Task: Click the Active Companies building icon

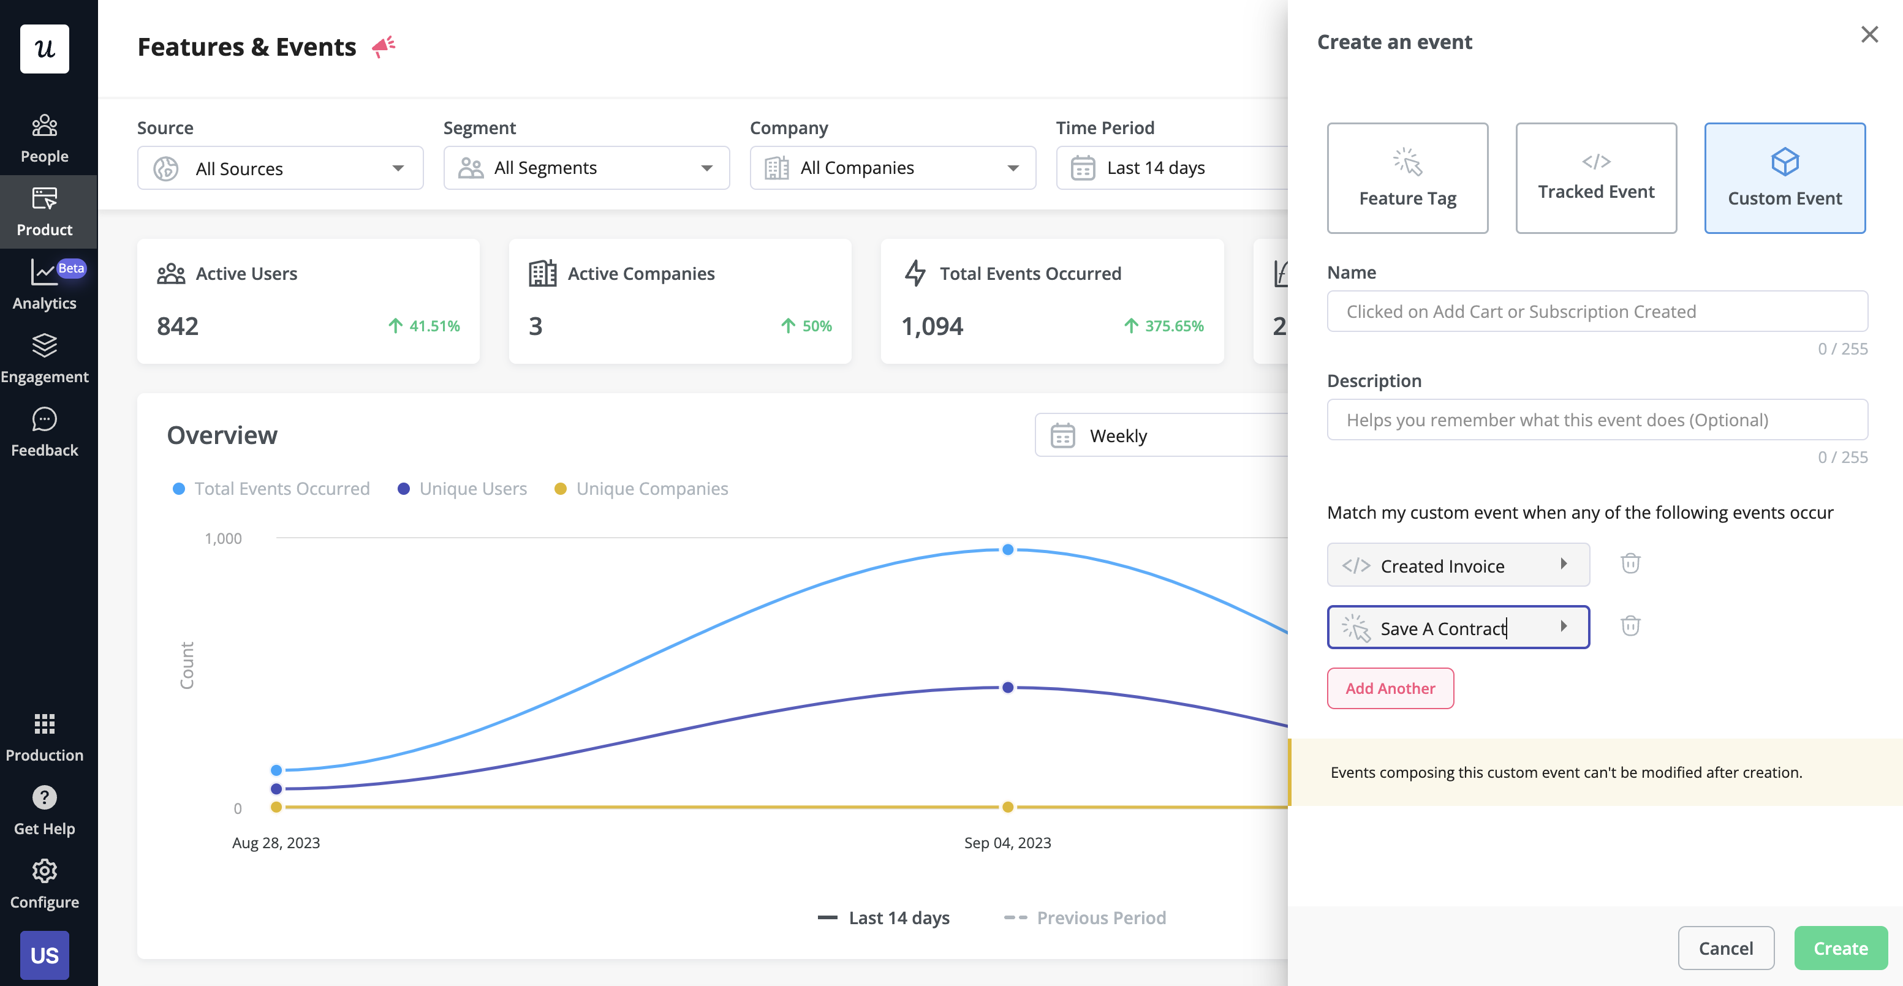Action: (542, 273)
